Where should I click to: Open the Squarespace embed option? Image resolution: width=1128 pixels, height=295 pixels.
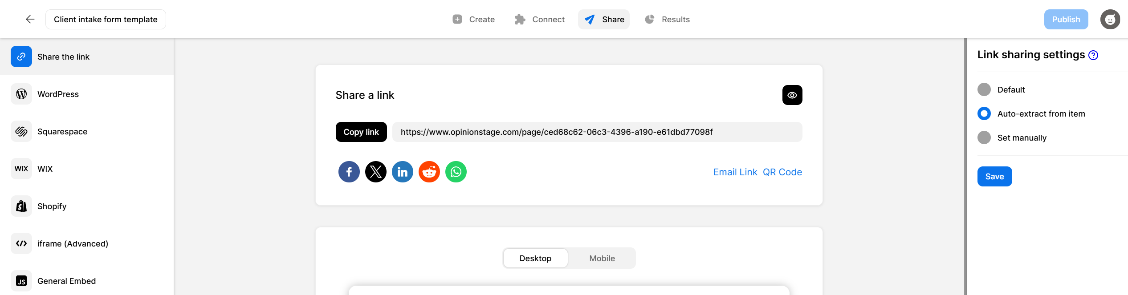tap(62, 131)
